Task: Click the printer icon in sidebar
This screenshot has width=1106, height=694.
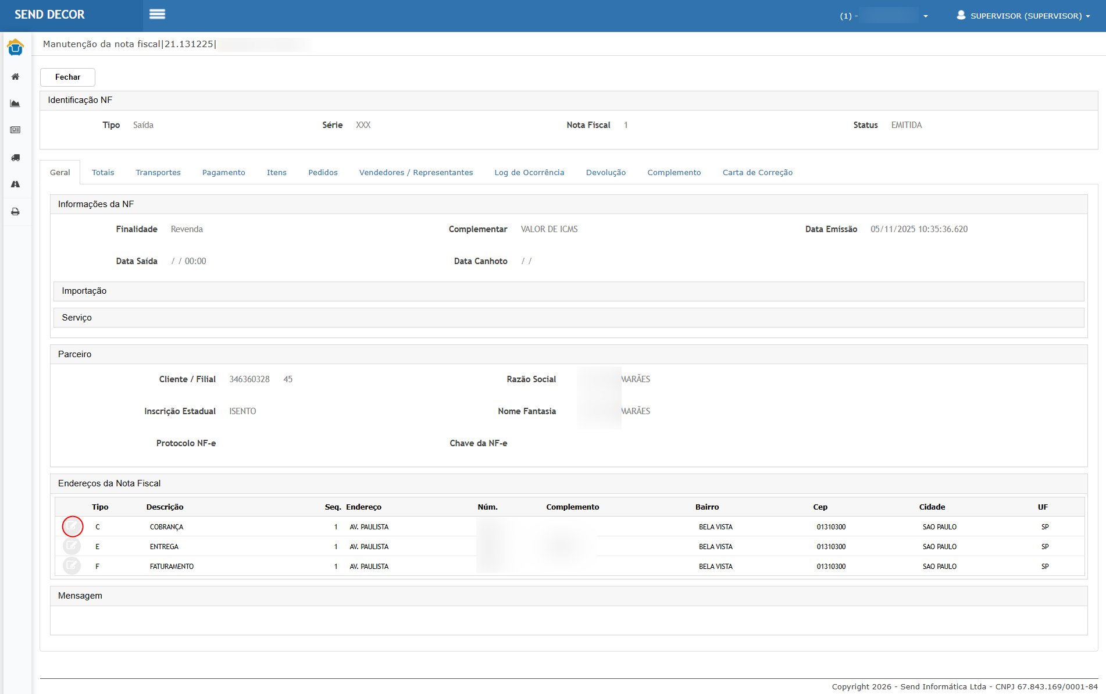Action: [x=16, y=212]
